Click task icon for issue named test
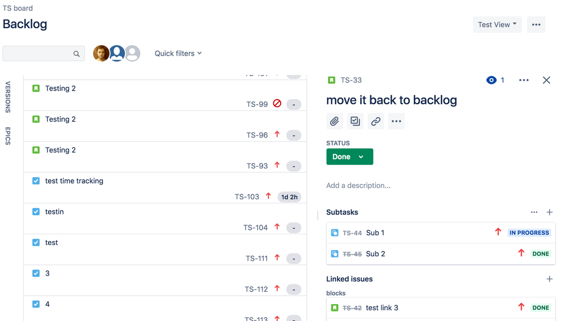Viewport: 563px width, 321px height. 36,243
